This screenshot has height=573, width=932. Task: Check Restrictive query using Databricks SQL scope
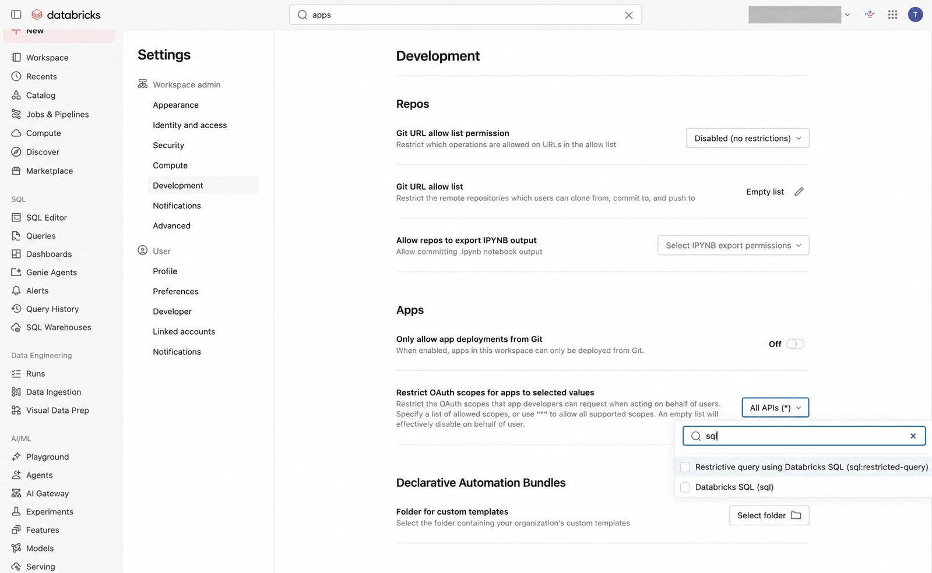(x=685, y=467)
